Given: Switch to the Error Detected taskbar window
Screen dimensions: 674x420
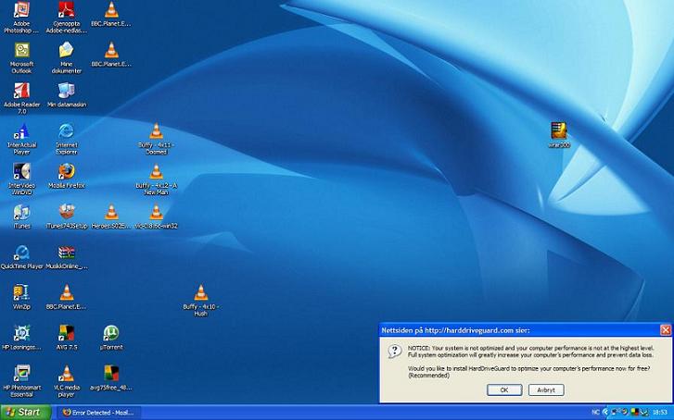Looking at the screenshot, I should 96,412.
